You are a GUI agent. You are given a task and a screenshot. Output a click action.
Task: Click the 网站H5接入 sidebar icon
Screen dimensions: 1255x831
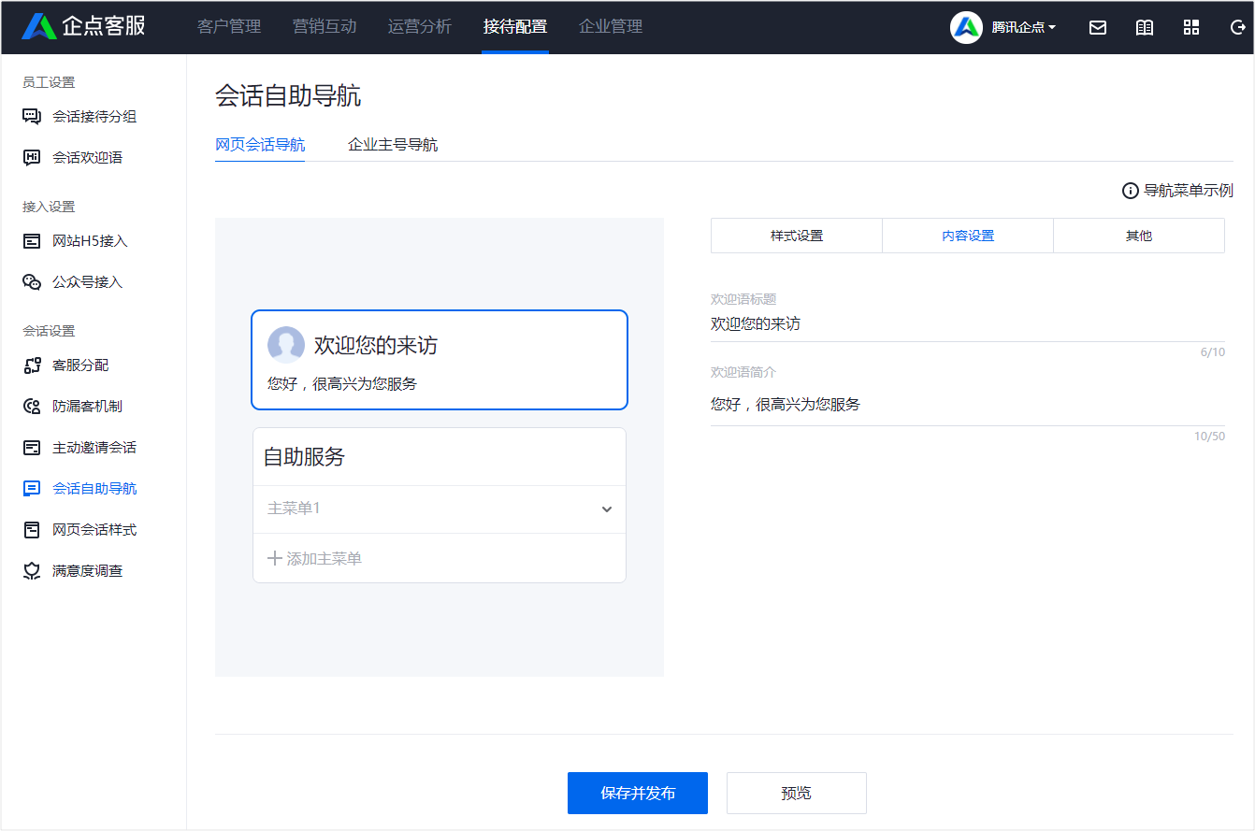32,241
